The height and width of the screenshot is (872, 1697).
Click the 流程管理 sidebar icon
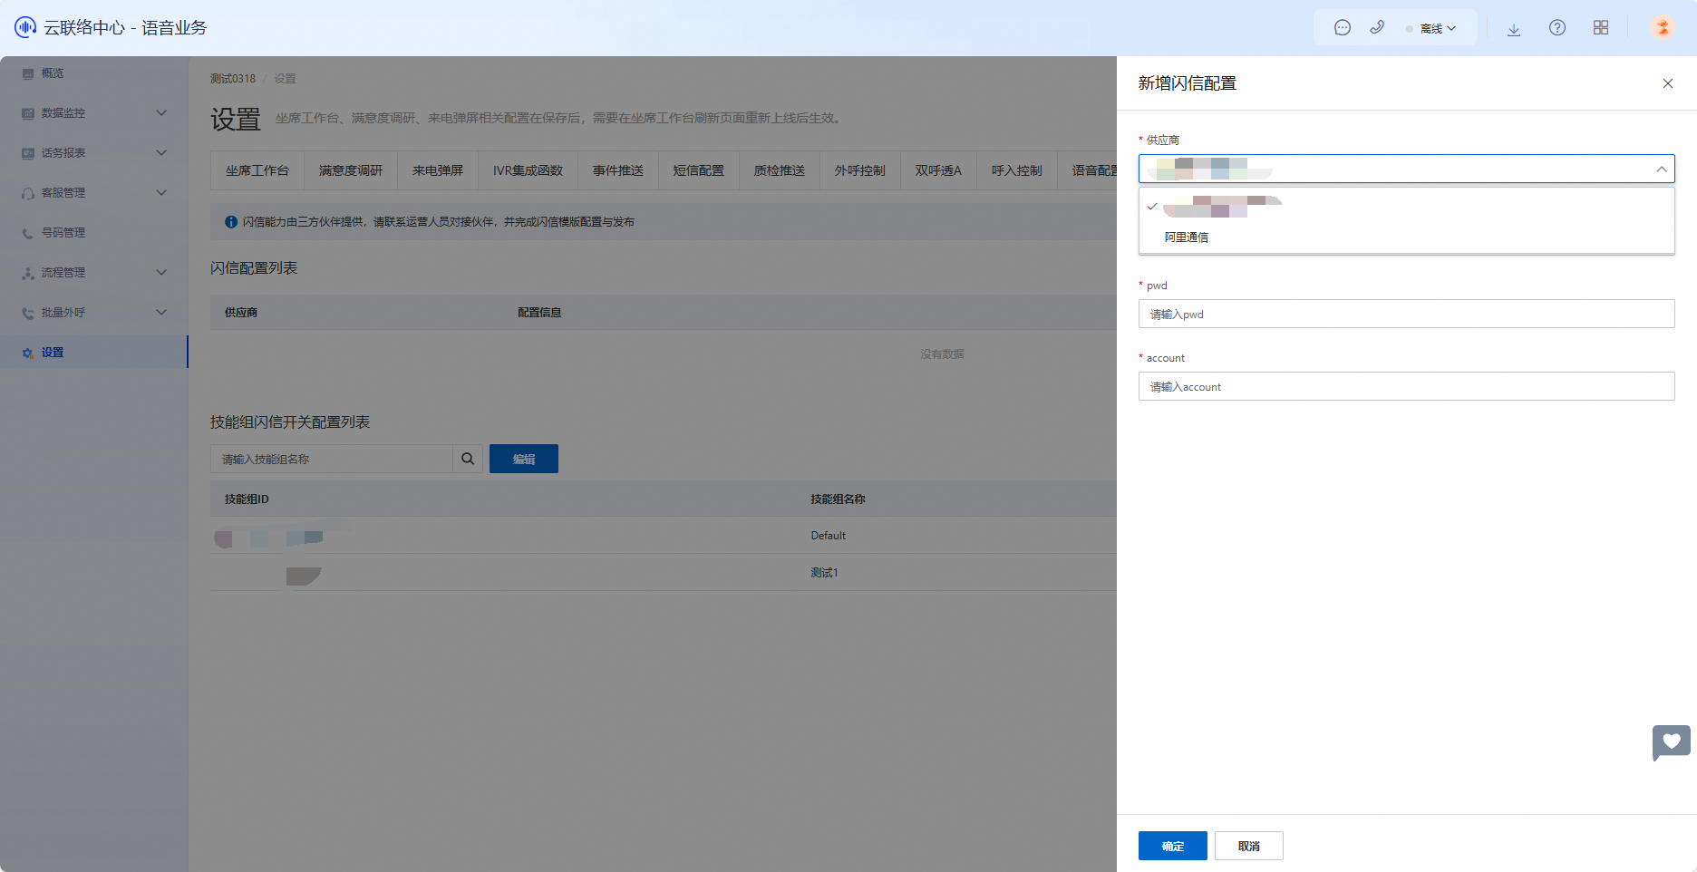pos(28,273)
